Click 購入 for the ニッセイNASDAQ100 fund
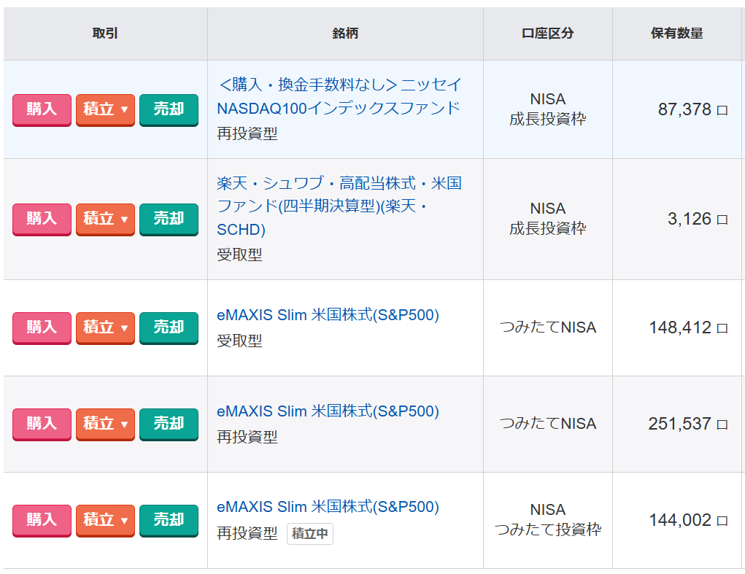The height and width of the screenshot is (574, 745). (x=42, y=109)
